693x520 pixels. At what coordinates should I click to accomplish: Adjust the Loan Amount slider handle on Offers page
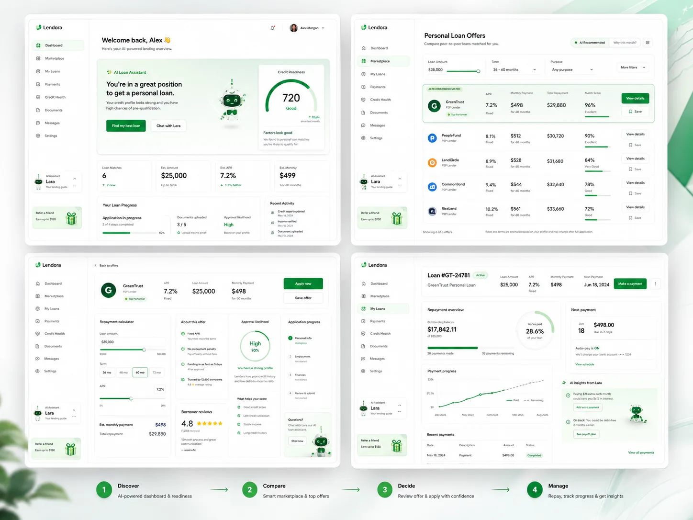click(478, 71)
